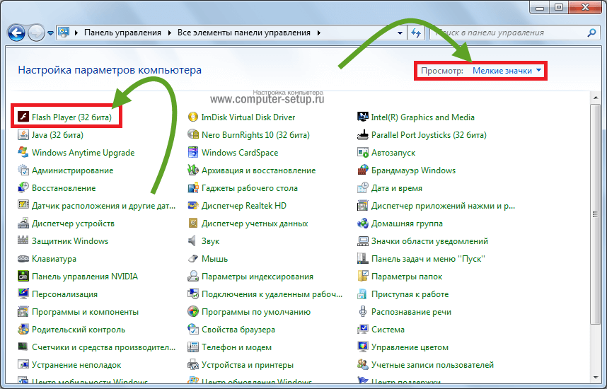The width and height of the screenshot is (607, 389).
Task: Click the Дата и время icon
Action: (x=363, y=188)
